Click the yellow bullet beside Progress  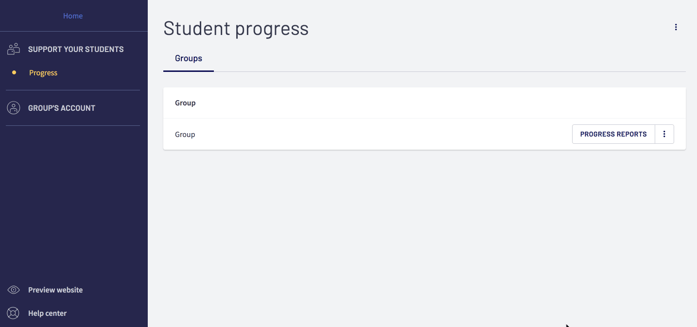14,72
